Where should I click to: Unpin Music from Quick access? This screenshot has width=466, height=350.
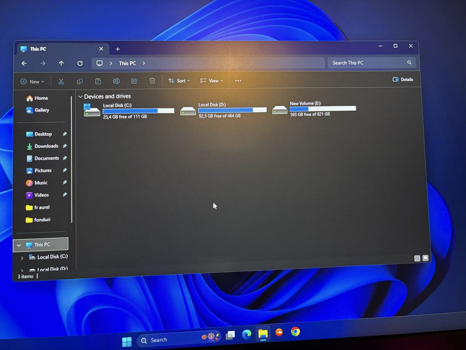64,182
